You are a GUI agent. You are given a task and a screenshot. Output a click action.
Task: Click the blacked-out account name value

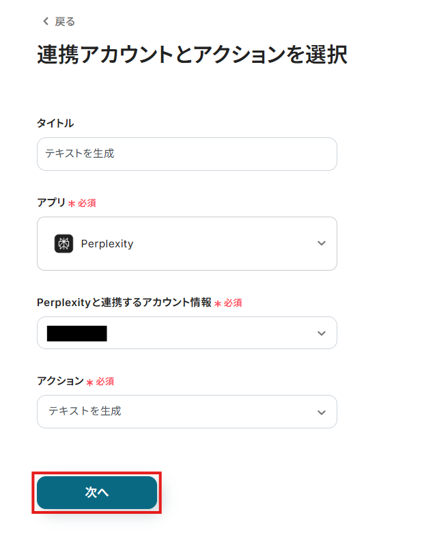[x=77, y=333]
